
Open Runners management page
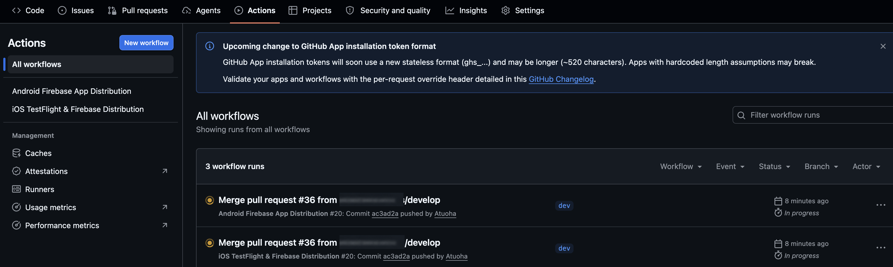(x=39, y=189)
